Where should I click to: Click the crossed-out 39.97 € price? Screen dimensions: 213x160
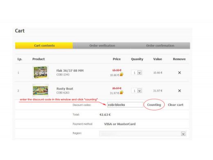tap(117, 88)
